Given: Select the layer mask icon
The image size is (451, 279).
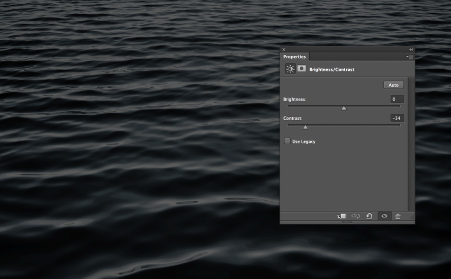Looking at the screenshot, I should (x=302, y=68).
